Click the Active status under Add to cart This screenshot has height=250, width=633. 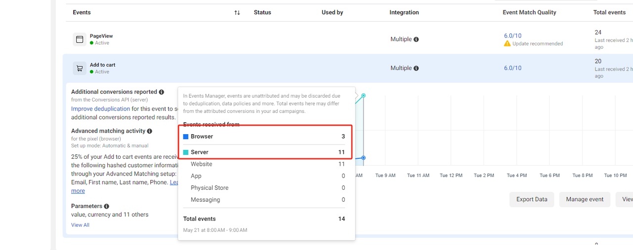[99, 71]
